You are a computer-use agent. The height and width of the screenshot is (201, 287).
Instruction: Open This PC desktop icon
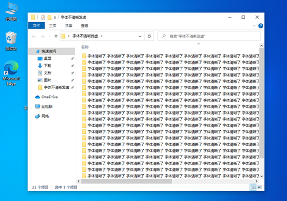(x=11, y=11)
